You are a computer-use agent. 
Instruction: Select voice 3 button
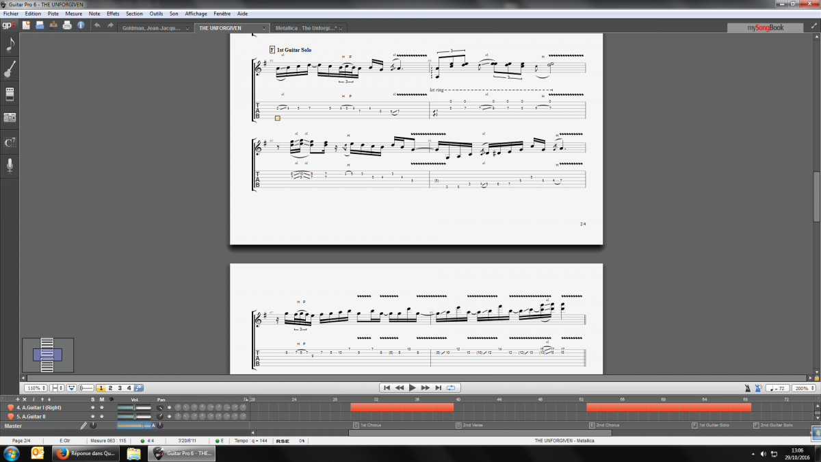120,388
